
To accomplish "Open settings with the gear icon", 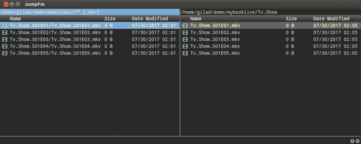I will [357, 141].
